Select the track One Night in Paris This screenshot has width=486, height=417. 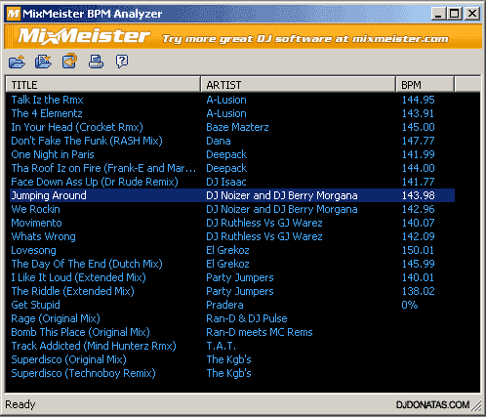point(232,154)
